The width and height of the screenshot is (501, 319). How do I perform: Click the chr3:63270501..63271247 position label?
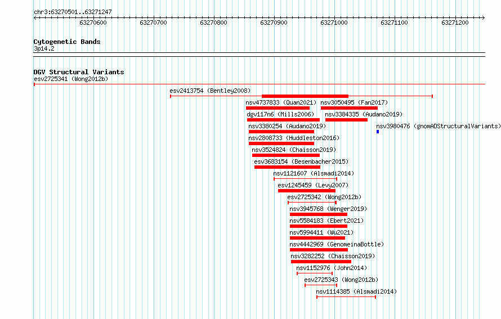click(73, 12)
